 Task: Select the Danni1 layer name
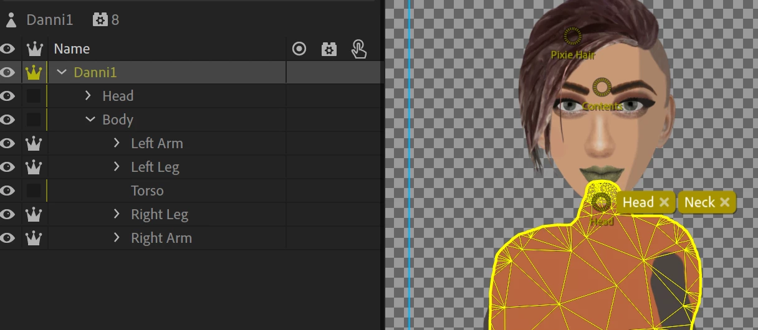(x=95, y=72)
